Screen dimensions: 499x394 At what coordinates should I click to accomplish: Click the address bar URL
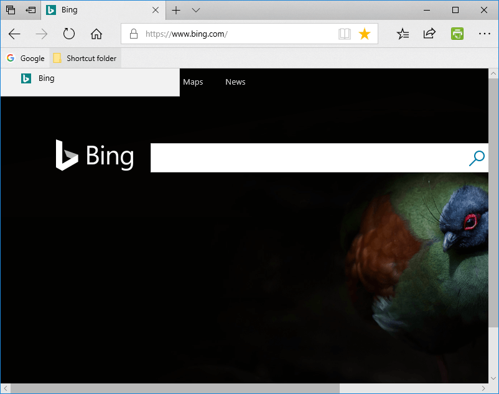coord(187,34)
